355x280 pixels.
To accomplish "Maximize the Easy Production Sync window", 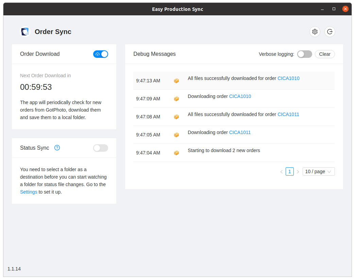I will pyautogui.click(x=334, y=9).
